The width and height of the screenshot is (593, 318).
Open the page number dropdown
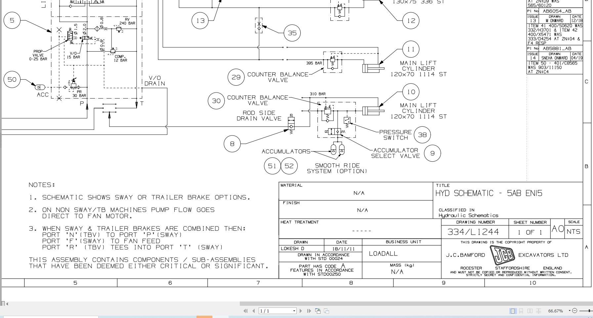point(294,311)
